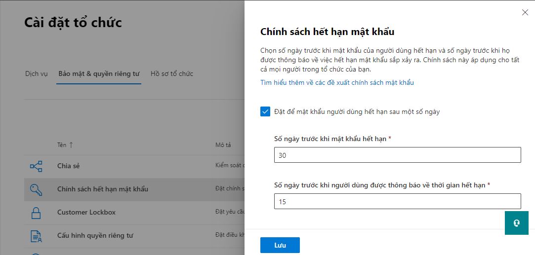
Task: Focus the days before password expires field
Action: tap(397, 155)
